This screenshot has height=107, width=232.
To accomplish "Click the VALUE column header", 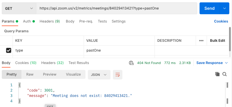I will (x=92, y=41).
